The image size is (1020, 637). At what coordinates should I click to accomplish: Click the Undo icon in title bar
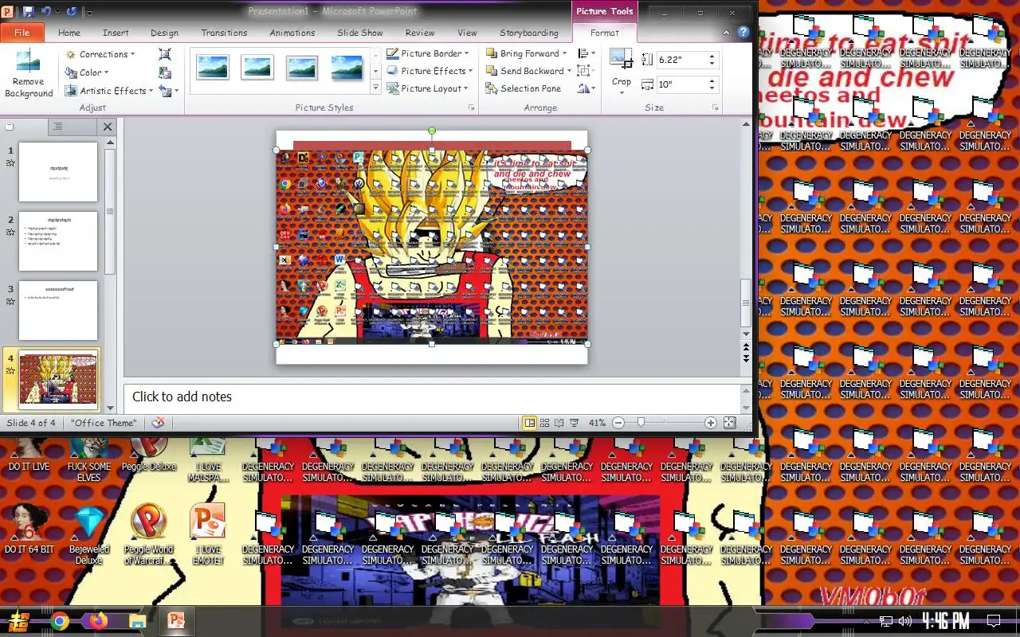pos(46,12)
